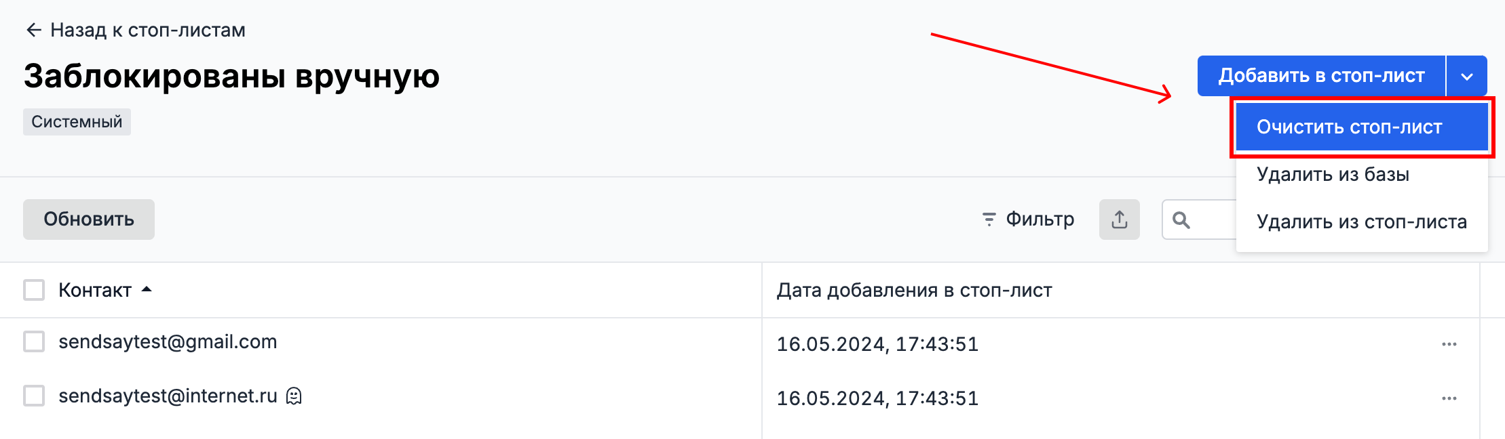Open three-dots menu for sendsaytest@gmail.com row

(x=1449, y=344)
